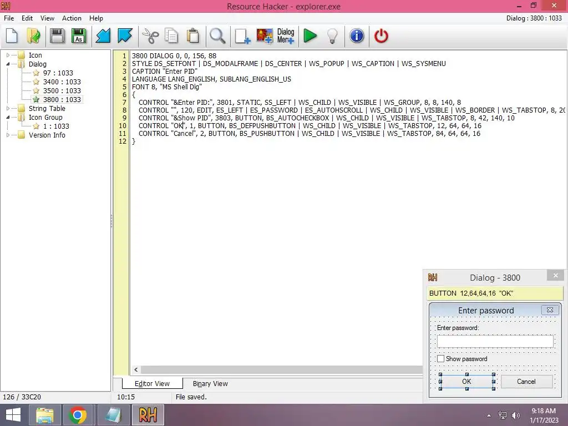
Task: Open the notepad app on taskbar
Action: pyautogui.click(x=113, y=415)
